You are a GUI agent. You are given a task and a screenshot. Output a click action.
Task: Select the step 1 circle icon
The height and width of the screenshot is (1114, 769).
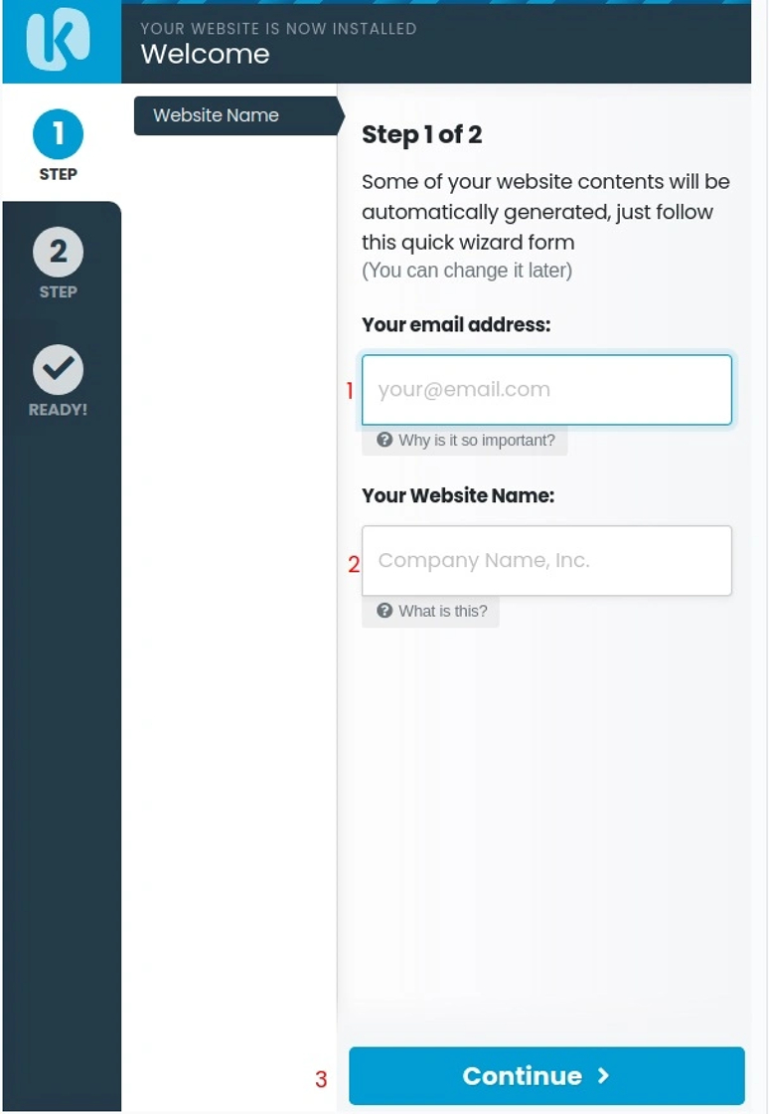tap(58, 134)
